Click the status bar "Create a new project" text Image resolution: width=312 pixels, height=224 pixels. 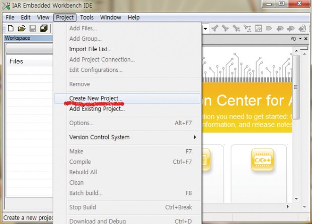point(28,218)
